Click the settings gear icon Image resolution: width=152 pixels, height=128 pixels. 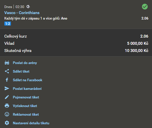point(7,123)
